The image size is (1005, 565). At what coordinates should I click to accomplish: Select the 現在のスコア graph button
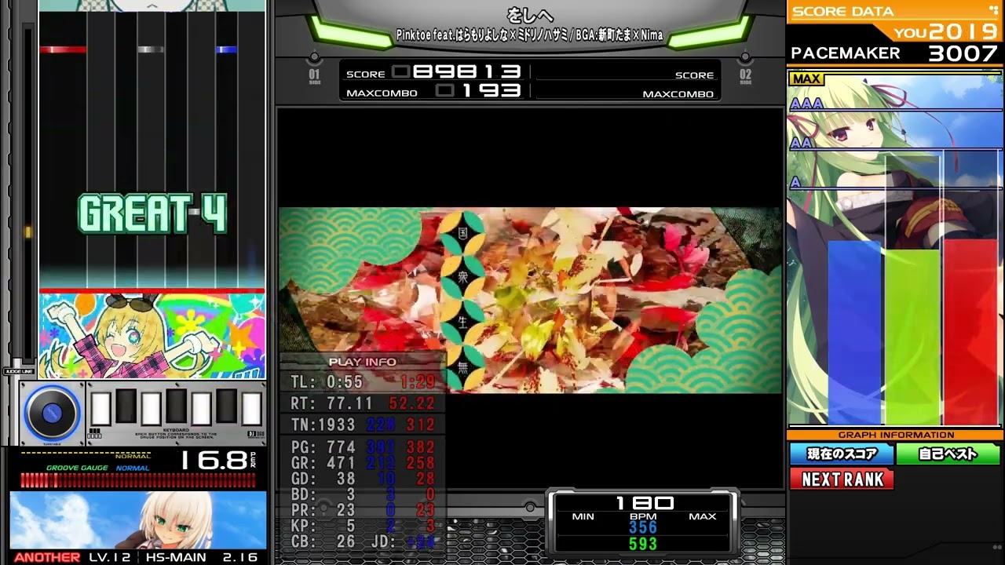click(842, 454)
